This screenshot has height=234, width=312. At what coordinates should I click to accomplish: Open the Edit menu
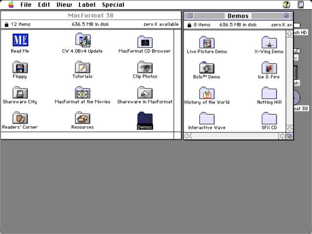(44, 4)
